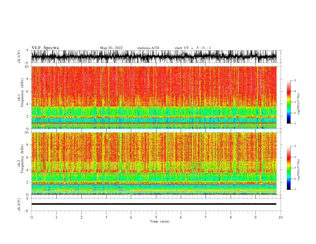Click the ch.2 'Frequency (kHz)' axis label
Viewport: 316px width, 244px height.
22,159
